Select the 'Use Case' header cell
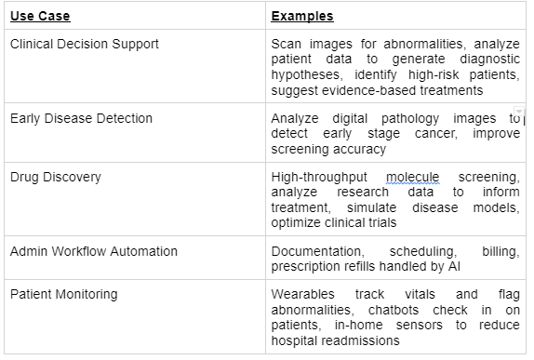The height and width of the screenshot is (360, 534). click(x=135, y=16)
